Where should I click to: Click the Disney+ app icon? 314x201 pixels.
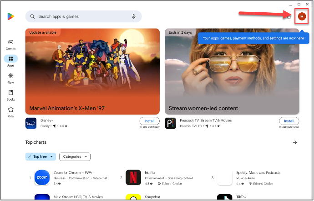click(x=31, y=123)
